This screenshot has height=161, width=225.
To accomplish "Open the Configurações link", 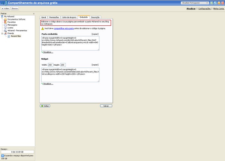I will [x=204, y=9].
